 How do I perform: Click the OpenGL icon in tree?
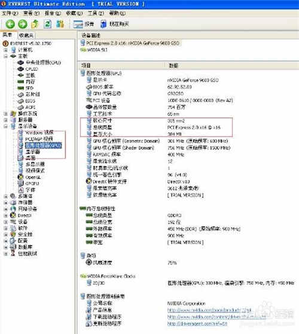(x=20, y=177)
